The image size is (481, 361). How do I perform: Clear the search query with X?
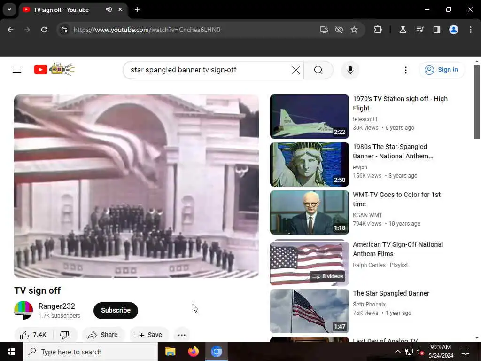tap(296, 70)
